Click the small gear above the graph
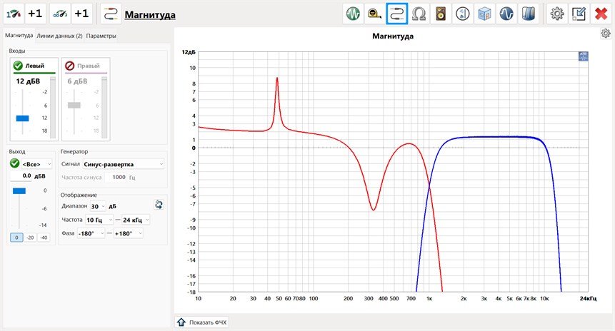This screenshot has height=331, width=615. (x=605, y=34)
